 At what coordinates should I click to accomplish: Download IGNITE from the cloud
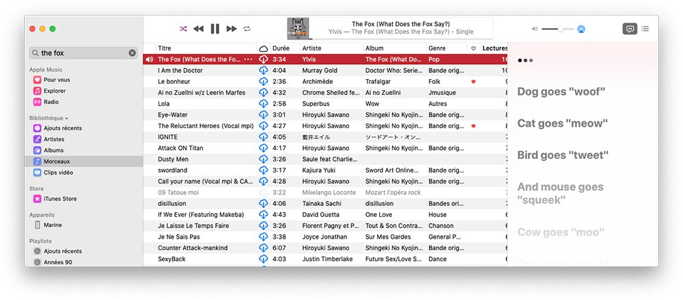[x=263, y=137]
